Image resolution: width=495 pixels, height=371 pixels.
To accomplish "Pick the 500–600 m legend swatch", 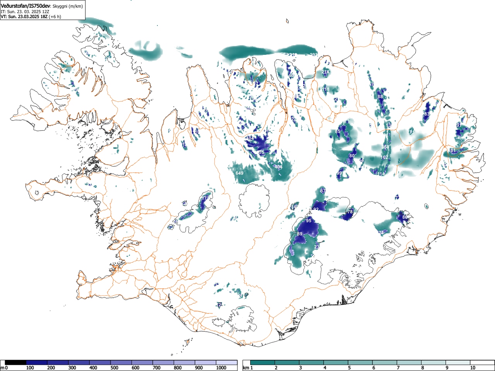I will 121,362.
